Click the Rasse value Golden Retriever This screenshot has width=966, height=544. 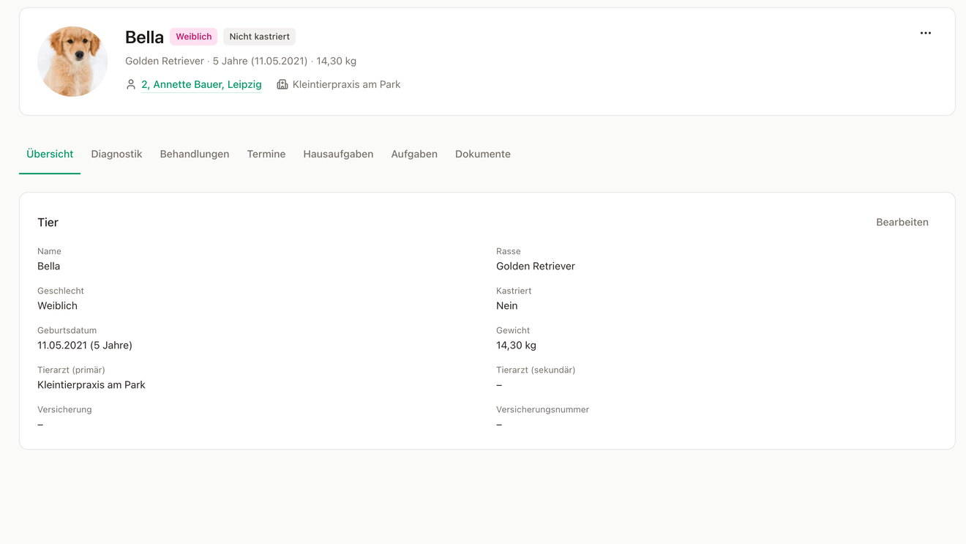[x=536, y=266]
